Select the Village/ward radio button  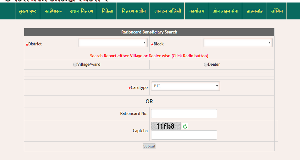pos(75,65)
